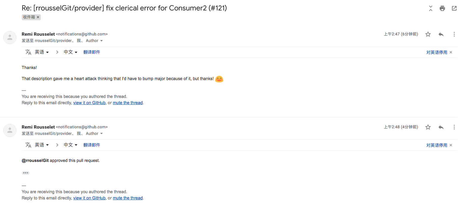This screenshot has height=206, width=462.
Task: Open more options for second message
Action: coord(454,127)
